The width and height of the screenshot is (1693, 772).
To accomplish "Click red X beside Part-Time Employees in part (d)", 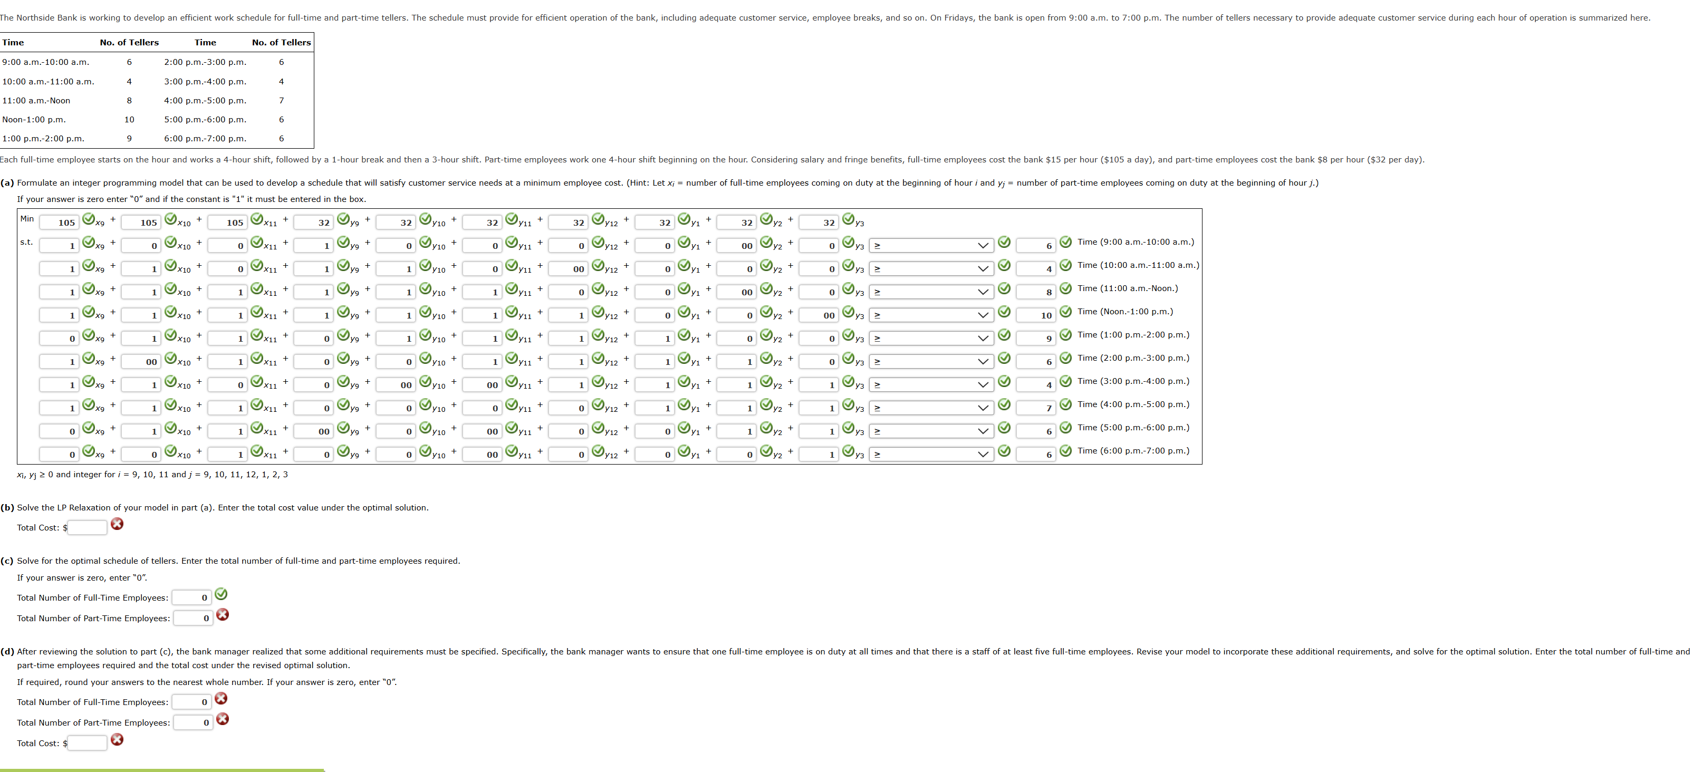I will click(x=223, y=719).
